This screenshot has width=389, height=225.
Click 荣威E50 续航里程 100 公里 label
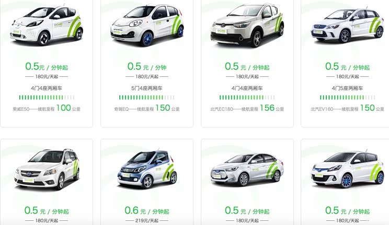pos(47,108)
